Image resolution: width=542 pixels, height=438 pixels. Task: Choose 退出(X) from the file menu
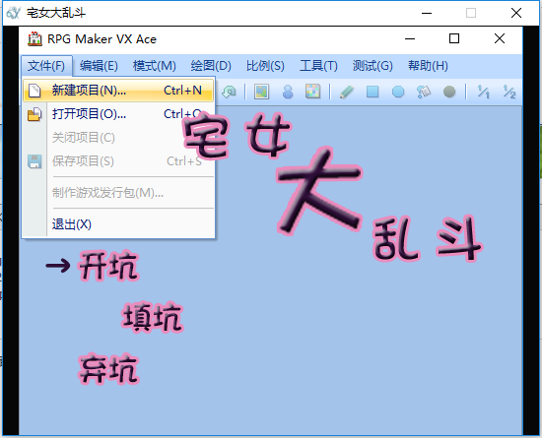[x=118, y=224]
